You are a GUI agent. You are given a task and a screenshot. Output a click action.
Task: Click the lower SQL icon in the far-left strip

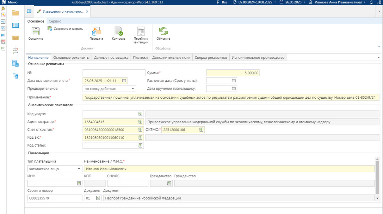(3, 28)
